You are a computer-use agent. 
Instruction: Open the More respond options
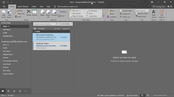point(62,16)
